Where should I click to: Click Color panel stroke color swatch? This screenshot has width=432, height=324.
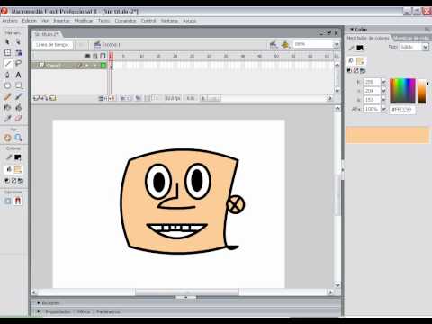[x=360, y=48]
